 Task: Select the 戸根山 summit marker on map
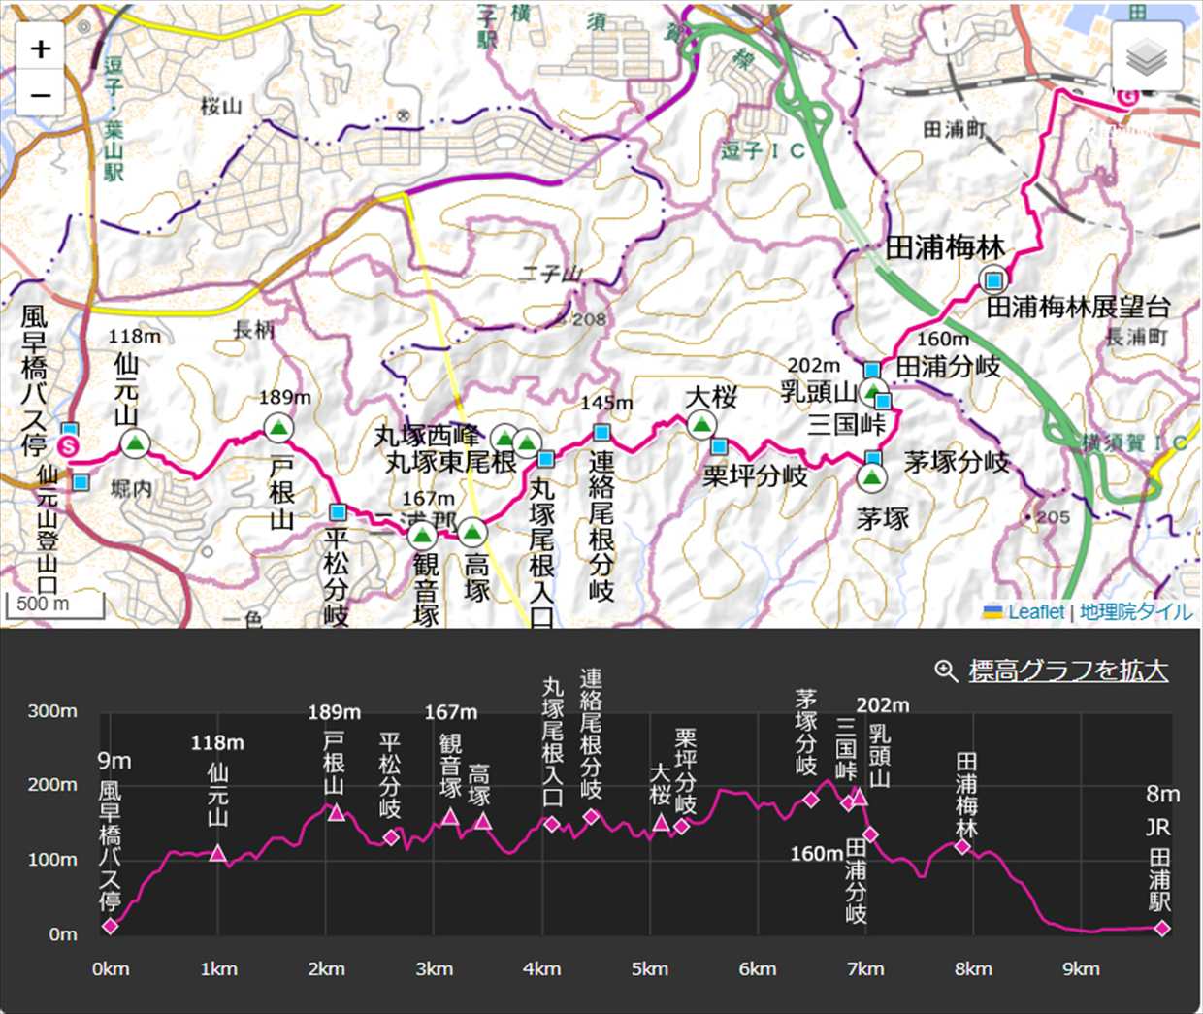[278, 428]
